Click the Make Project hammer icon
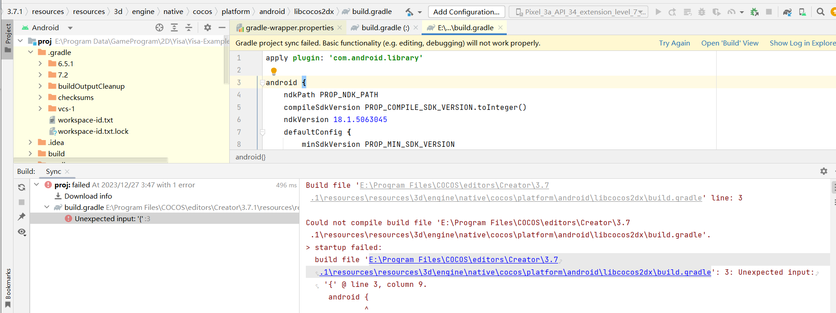The height and width of the screenshot is (313, 836). [x=409, y=12]
